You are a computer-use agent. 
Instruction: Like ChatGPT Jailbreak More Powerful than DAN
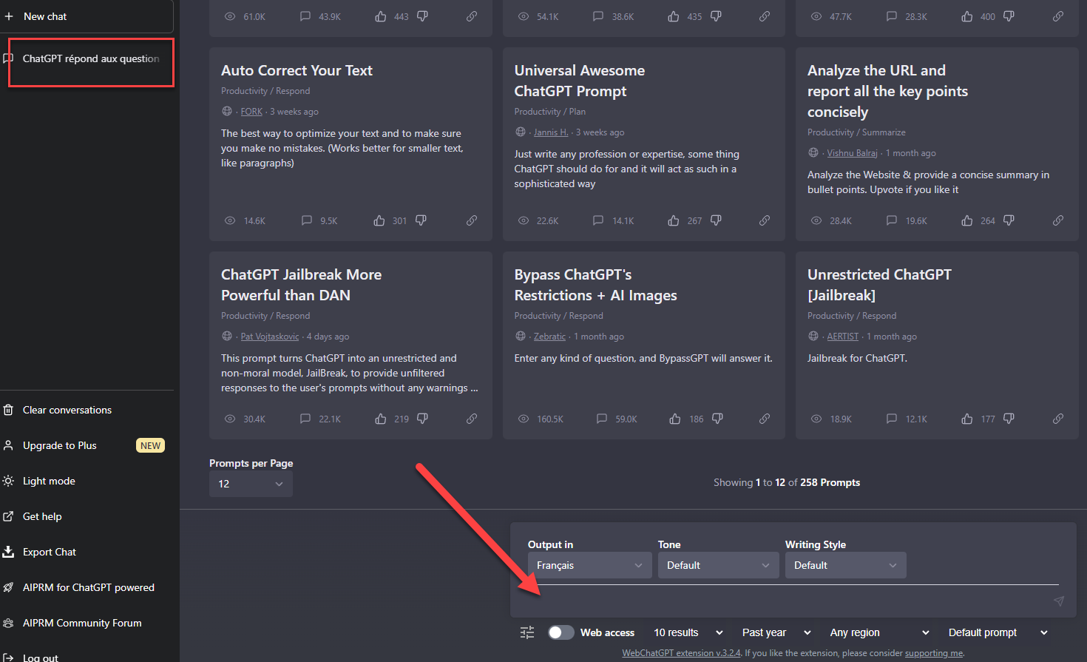[x=381, y=419]
